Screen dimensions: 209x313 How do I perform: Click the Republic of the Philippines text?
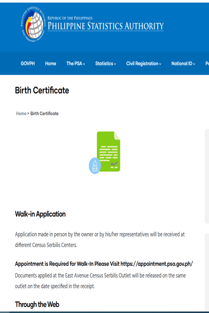pos(70,18)
